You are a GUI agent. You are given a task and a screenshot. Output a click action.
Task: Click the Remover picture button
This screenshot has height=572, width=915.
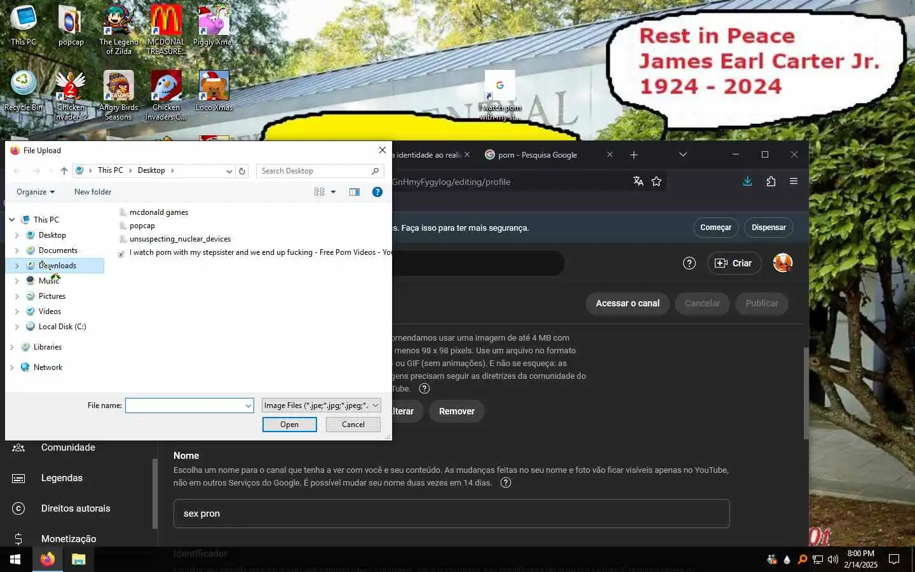coord(456,411)
